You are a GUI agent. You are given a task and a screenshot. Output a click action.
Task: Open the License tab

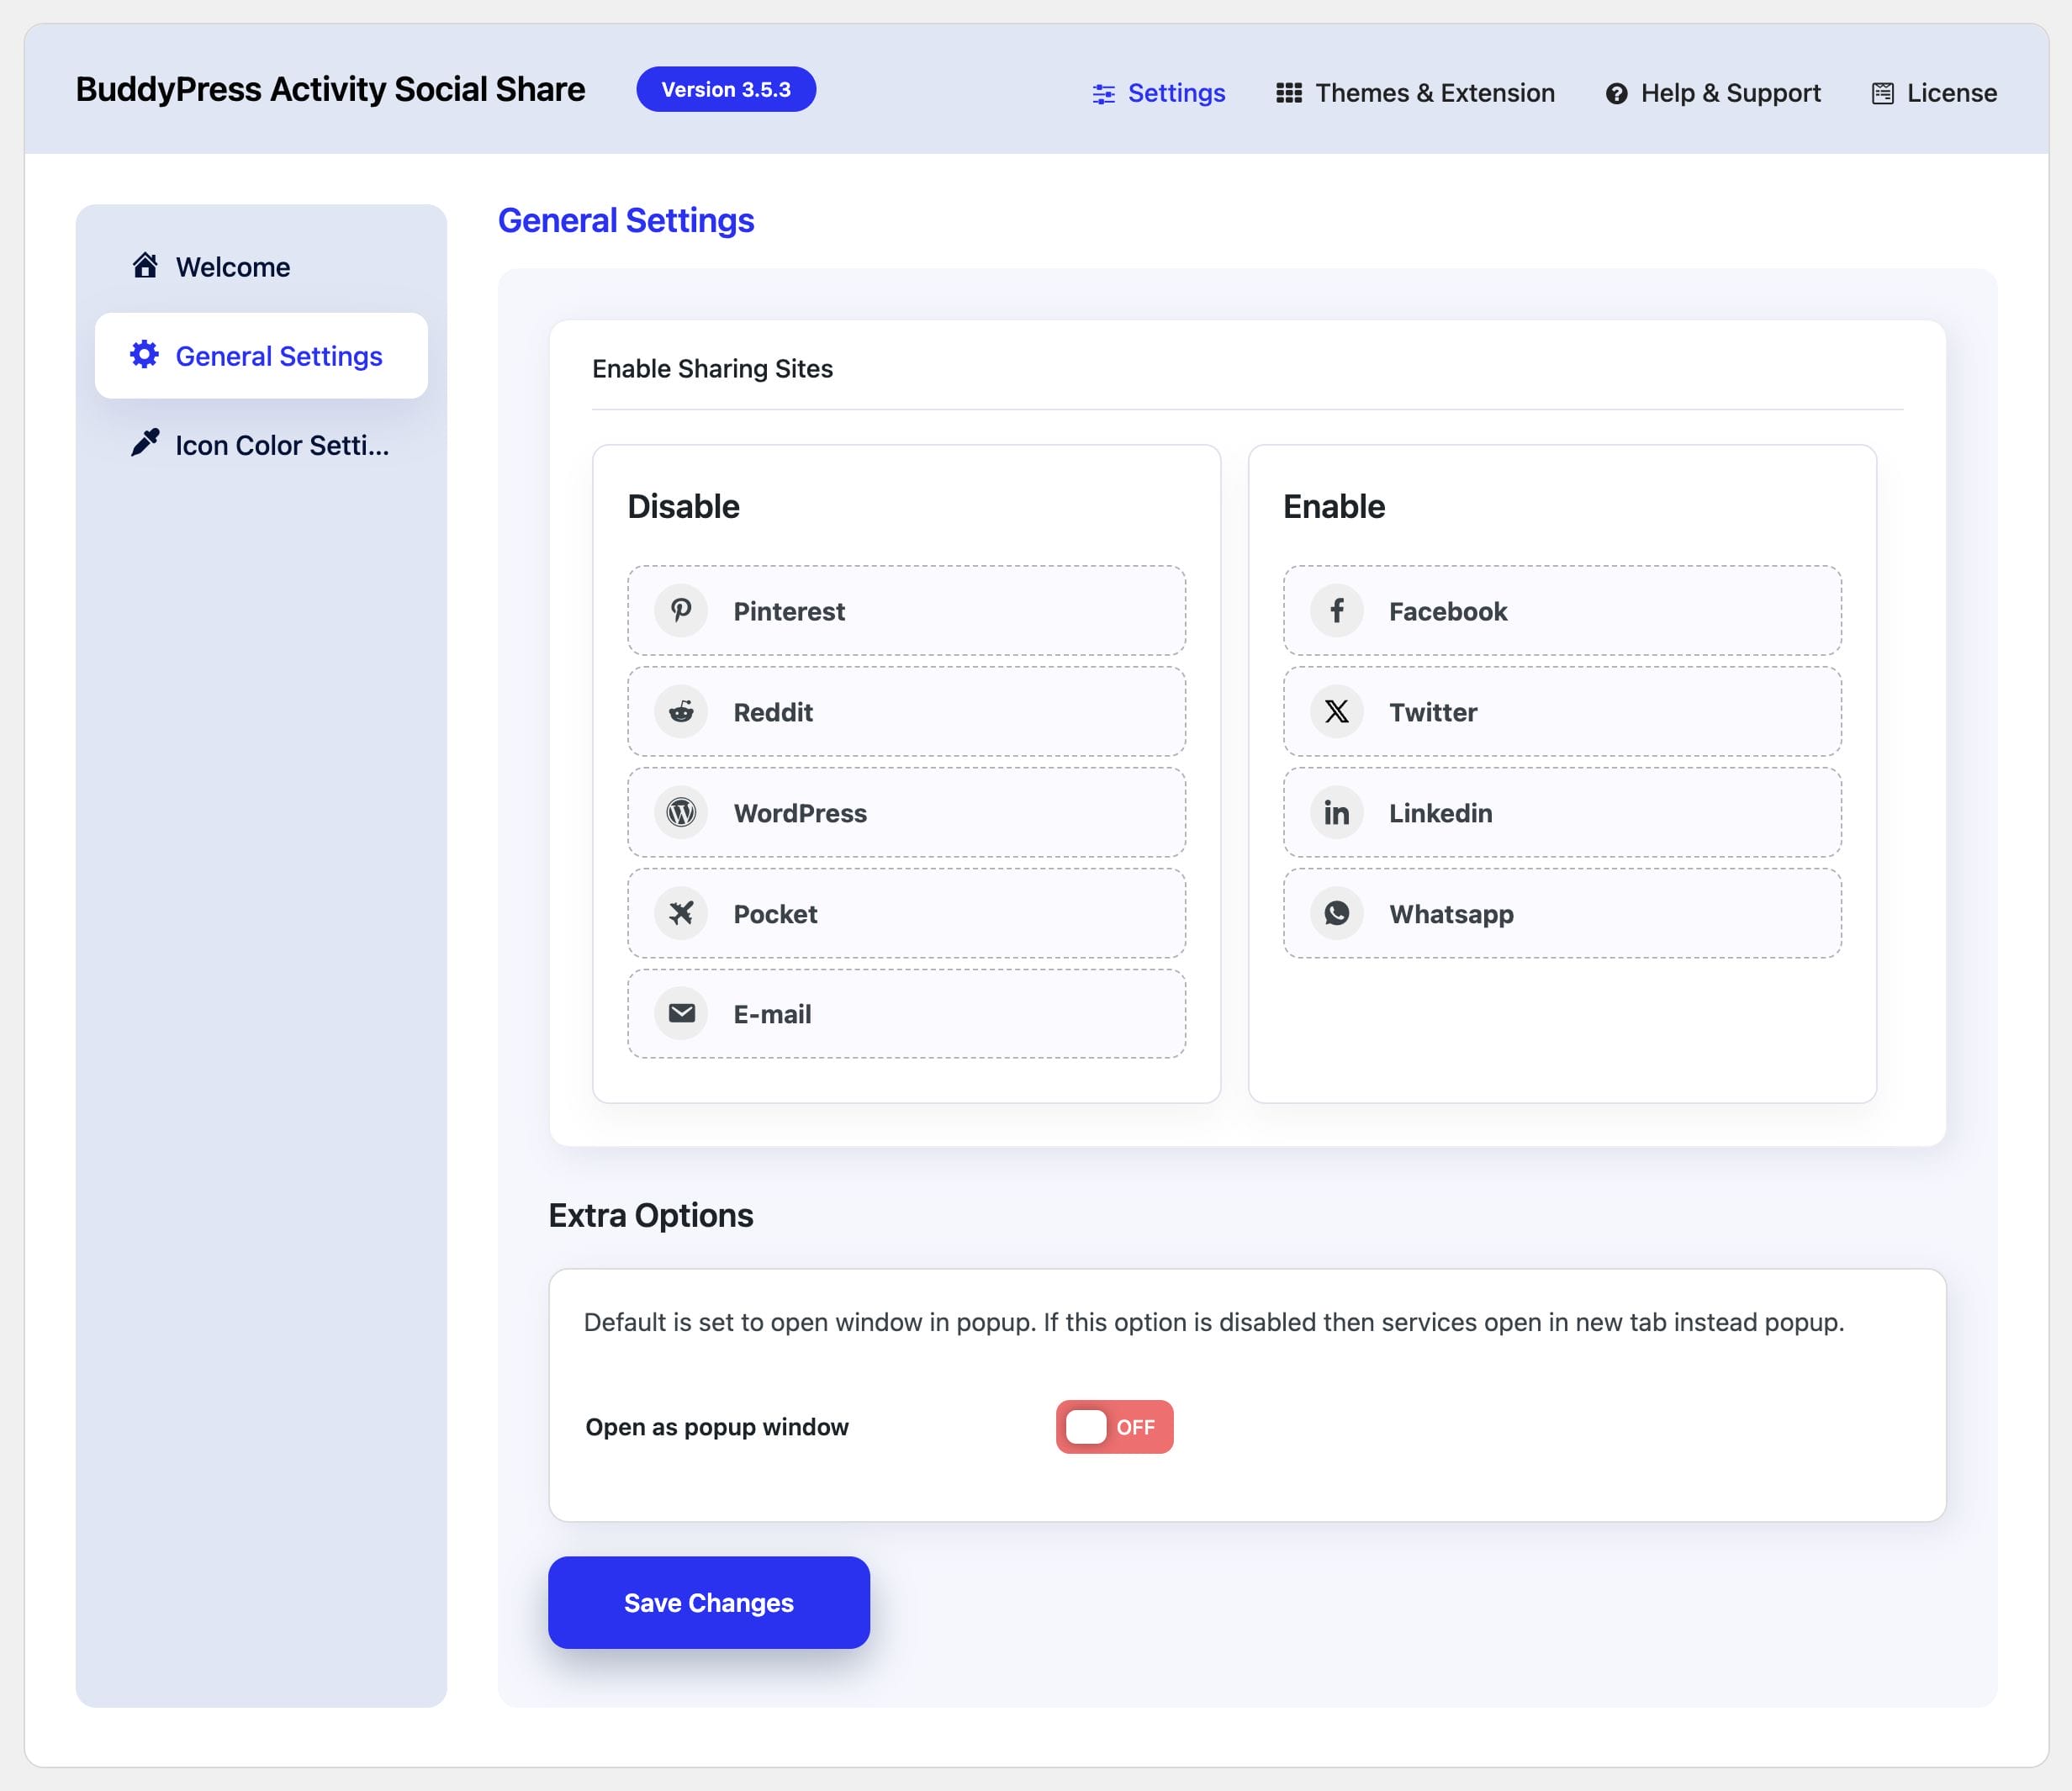(x=1934, y=93)
